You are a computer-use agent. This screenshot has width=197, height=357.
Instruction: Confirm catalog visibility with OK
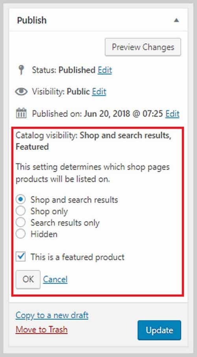click(x=28, y=279)
